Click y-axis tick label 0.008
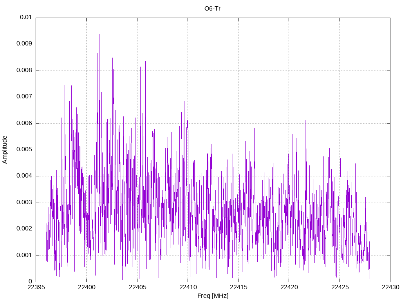 (24, 70)
